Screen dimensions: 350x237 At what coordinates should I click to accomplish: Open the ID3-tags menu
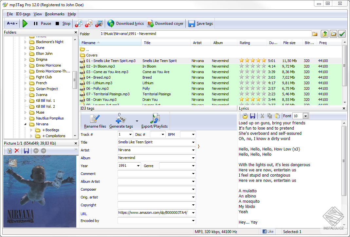pos(23,14)
